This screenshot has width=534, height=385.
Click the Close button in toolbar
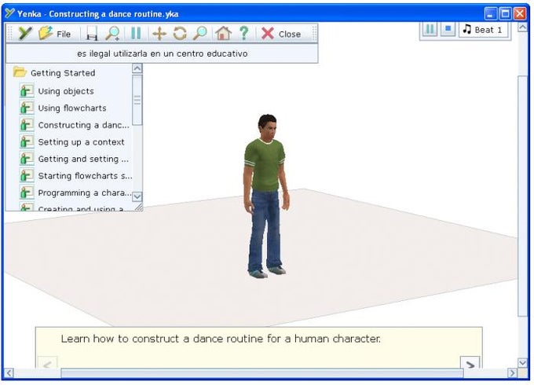[281, 34]
